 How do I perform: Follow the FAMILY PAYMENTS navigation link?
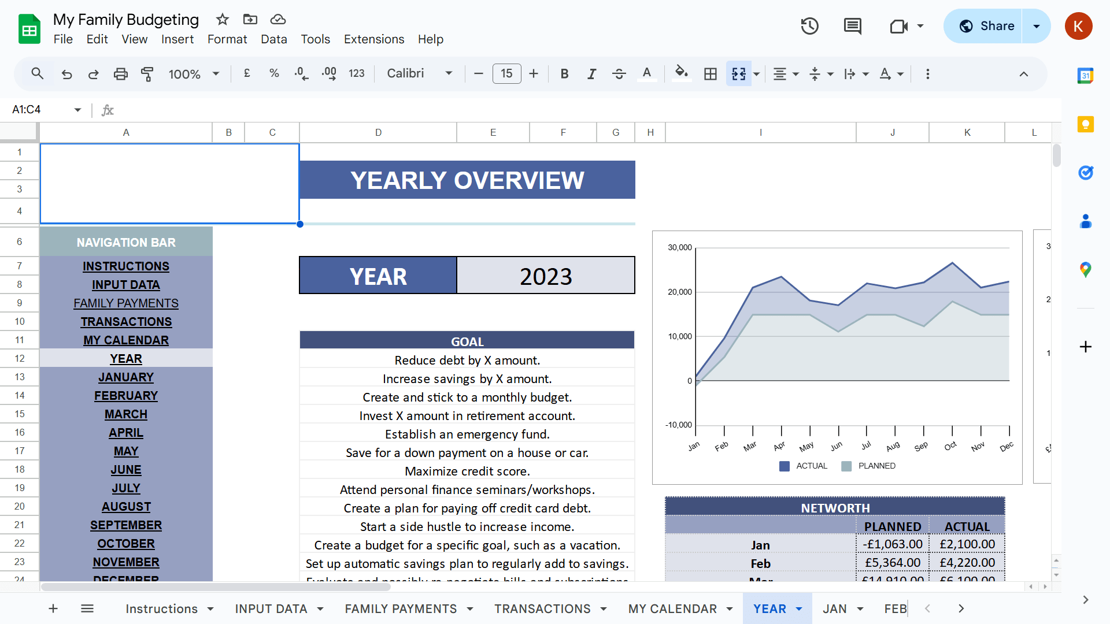tap(126, 303)
